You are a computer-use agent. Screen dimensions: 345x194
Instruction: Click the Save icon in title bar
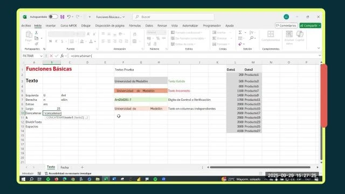[x=63, y=17]
